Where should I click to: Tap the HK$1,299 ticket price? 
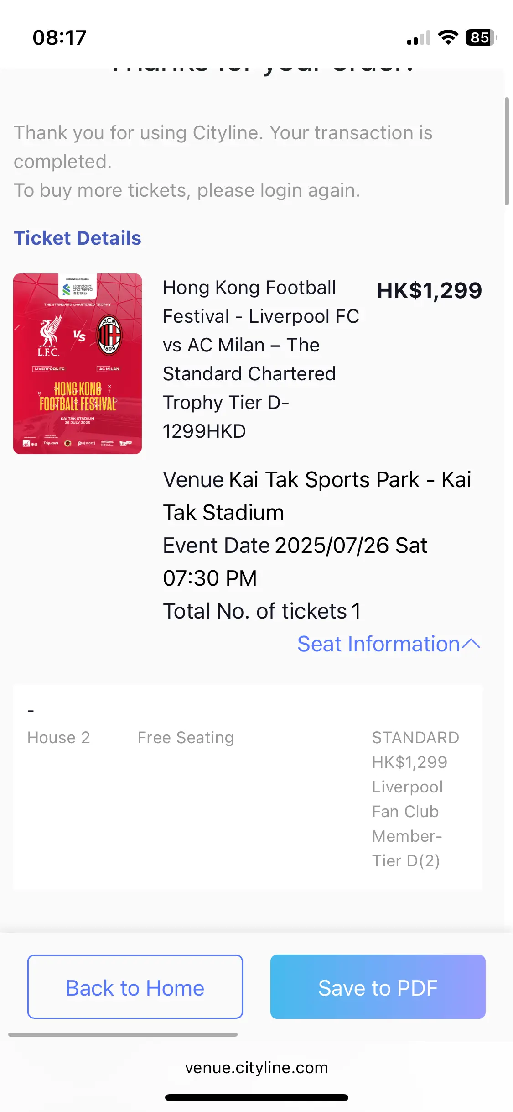point(429,291)
